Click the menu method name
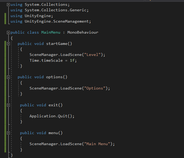This screenshot has height=158, width=184. pos(53,133)
